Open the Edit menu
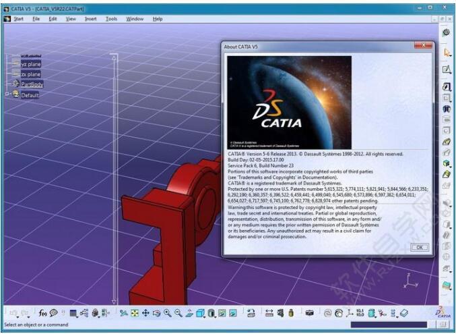The height and width of the screenshot is (334, 456). (x=53, y=19)
